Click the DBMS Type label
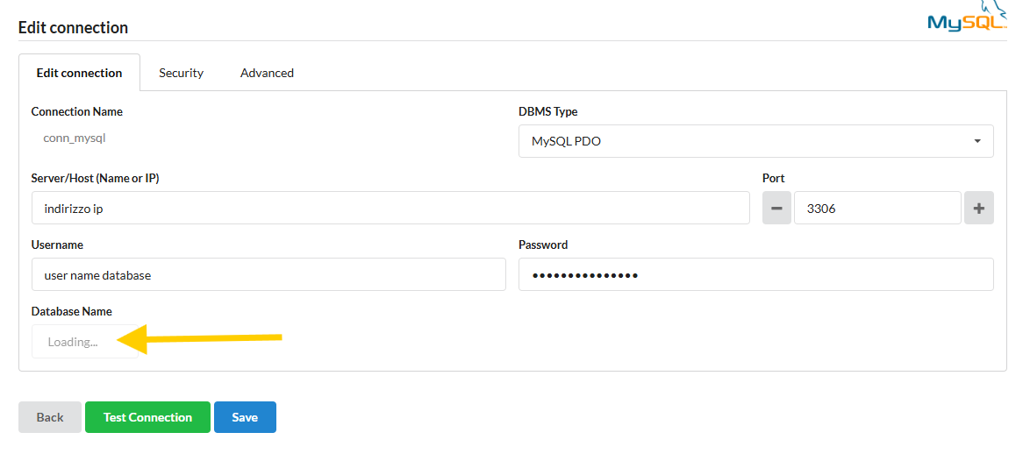This screenshot has width=1030, height=468. (547, 111)
